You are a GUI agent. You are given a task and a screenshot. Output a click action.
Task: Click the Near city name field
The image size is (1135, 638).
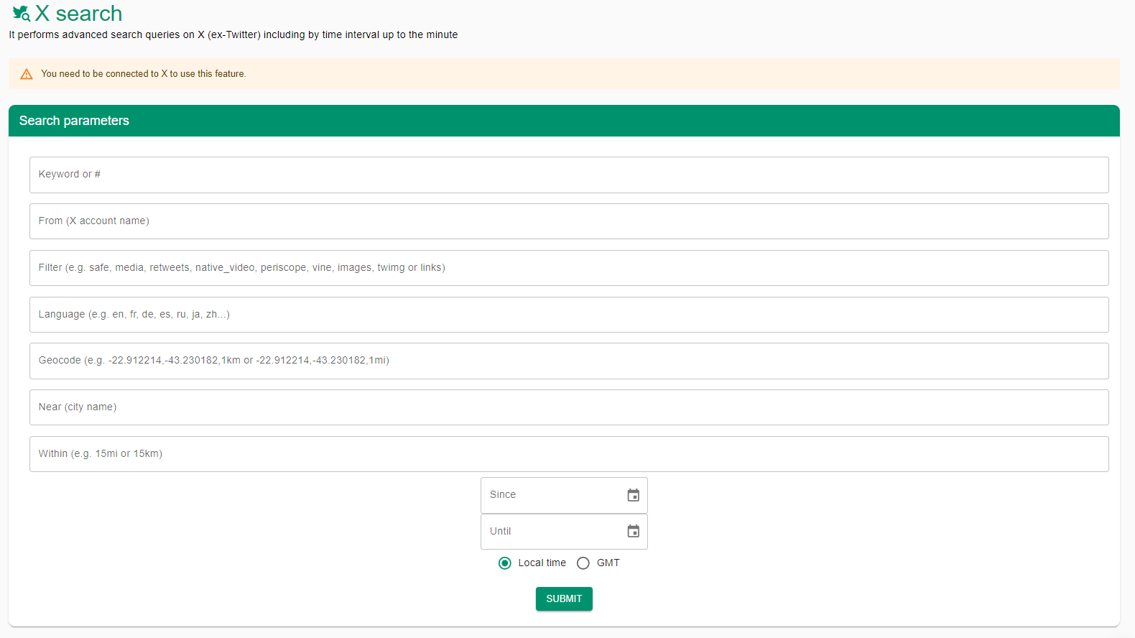569,407
